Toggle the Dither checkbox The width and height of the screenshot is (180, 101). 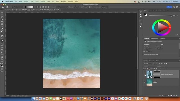point(89,7)
